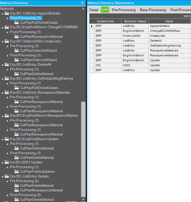191x202 pixels.
Task: Select row selector of AppendDetails grid row
Action: click(92, 26)
